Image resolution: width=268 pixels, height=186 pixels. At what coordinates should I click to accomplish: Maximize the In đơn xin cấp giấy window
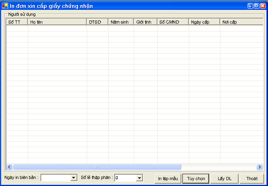coord(256,6)
